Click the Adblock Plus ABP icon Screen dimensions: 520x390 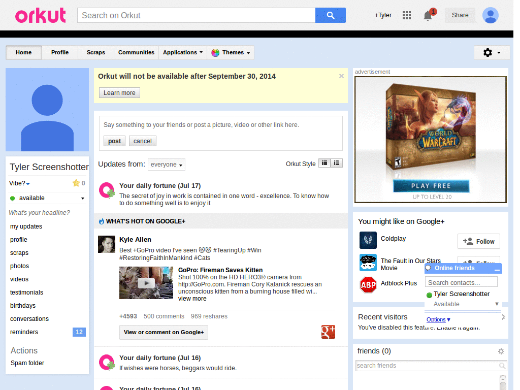[x=368, y=285]
